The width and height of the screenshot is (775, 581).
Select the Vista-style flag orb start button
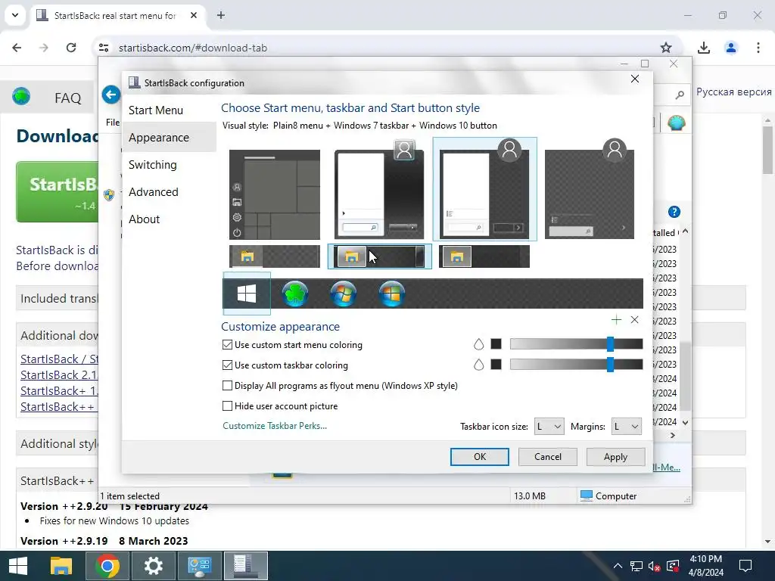[x=391, y=294]
